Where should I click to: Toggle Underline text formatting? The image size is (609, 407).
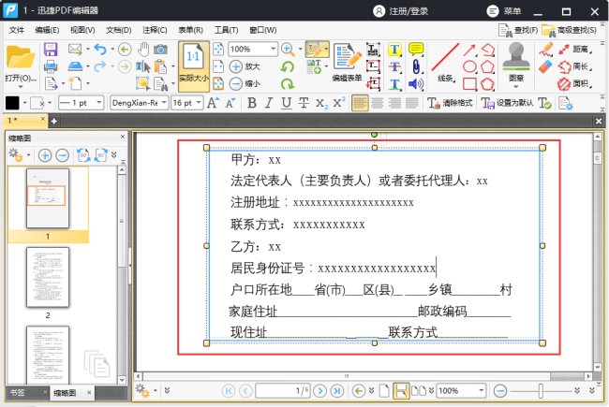coord(287,103)
